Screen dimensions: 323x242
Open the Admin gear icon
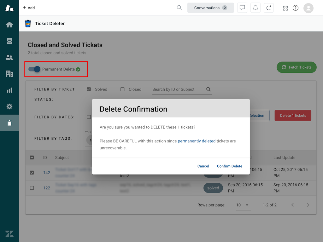pos(9,107)
